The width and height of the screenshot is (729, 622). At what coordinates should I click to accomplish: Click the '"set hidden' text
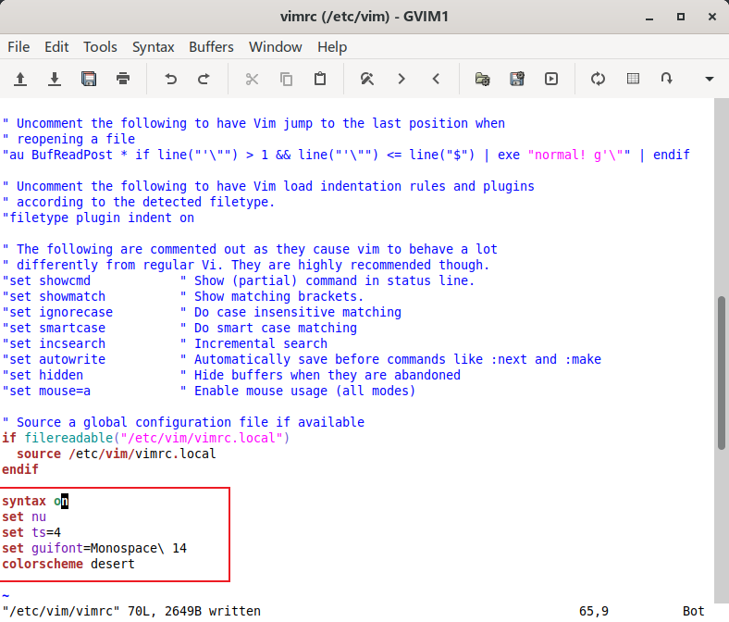(43, 375)
